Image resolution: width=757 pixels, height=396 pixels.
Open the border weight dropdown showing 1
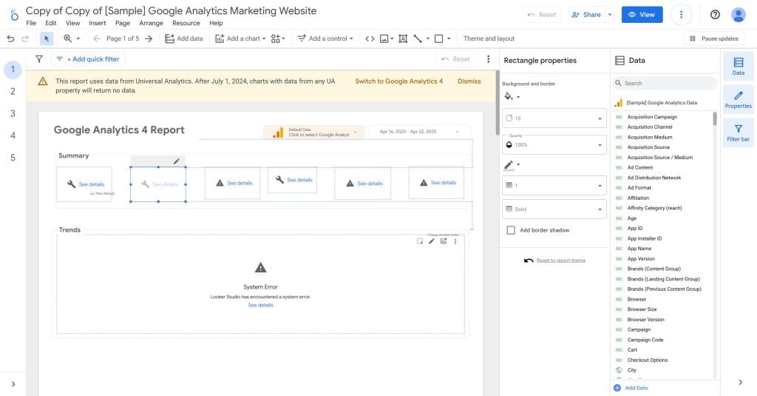coord(554,186)
